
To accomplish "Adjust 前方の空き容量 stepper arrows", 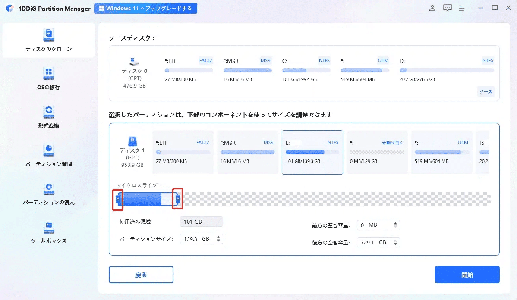I will pos(395,225).
